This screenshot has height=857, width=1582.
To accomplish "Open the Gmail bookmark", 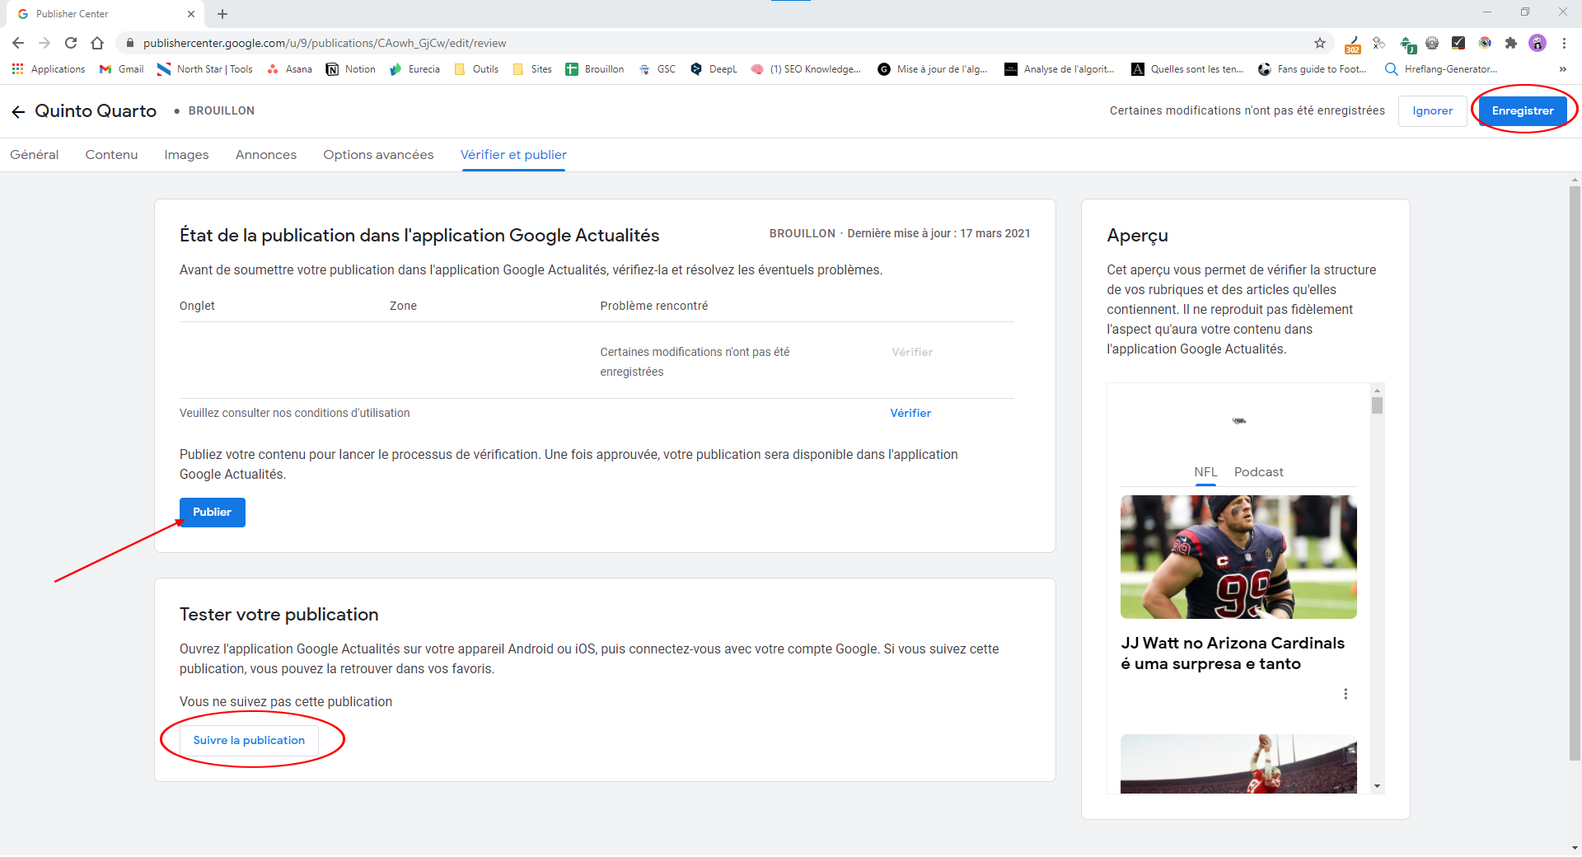I will (121, 69).
